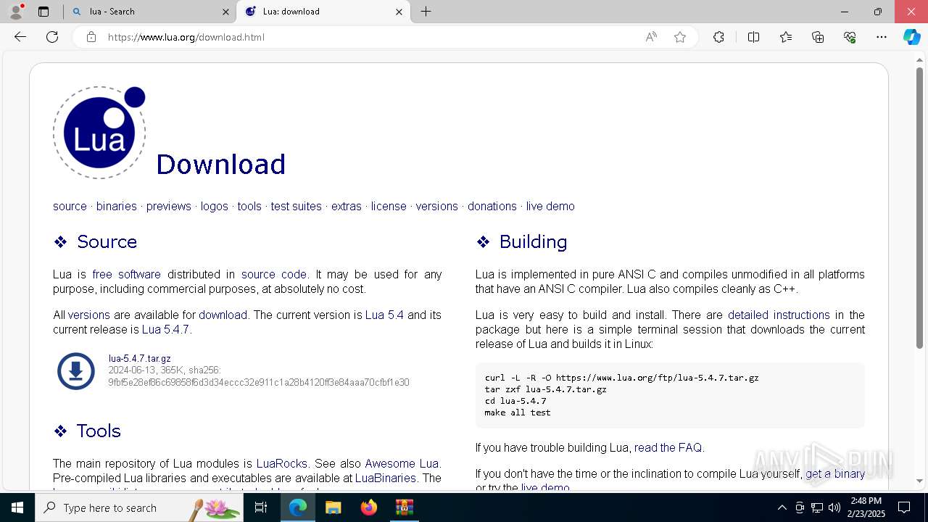
Task: Show hidden system tray icons chevron
Action: point(782,507)
